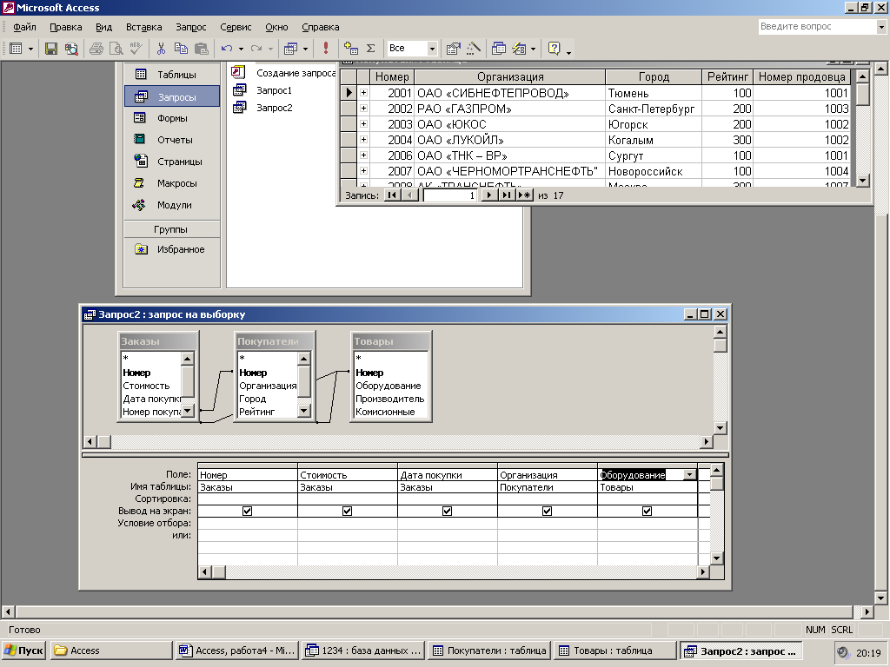Expand row 2002 РАО ГАЗПРОМ subdatasheet
This screenshot has width=890, height=667.
pyautogui.click(x=363, y=109)
